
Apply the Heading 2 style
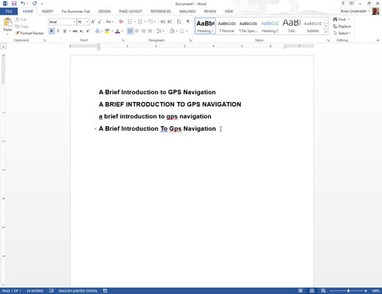point(270,26)
